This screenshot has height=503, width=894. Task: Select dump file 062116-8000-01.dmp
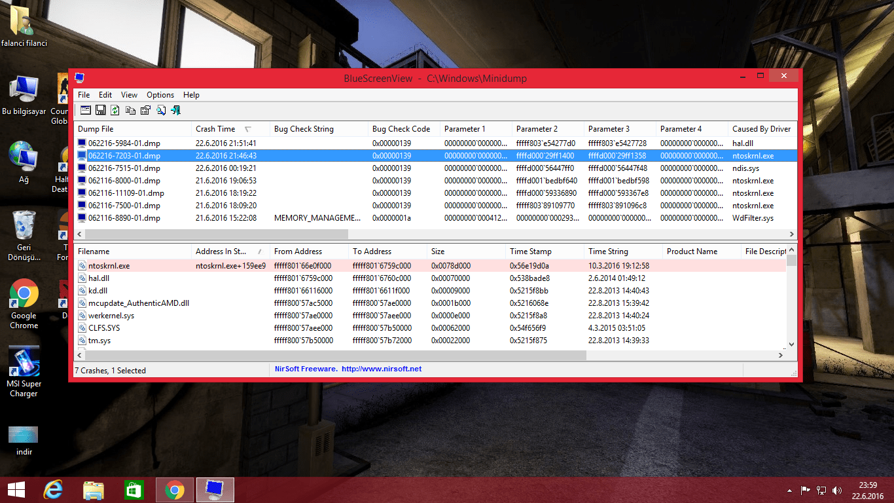435,181
